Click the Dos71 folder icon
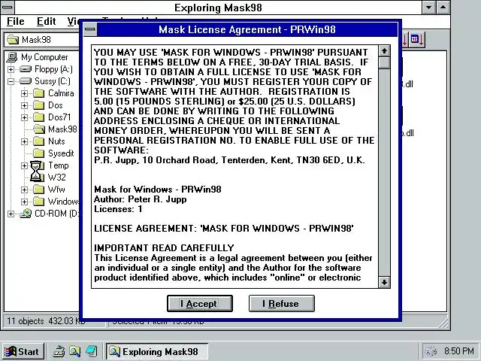 pyautogui.click(x=38, y=117)
